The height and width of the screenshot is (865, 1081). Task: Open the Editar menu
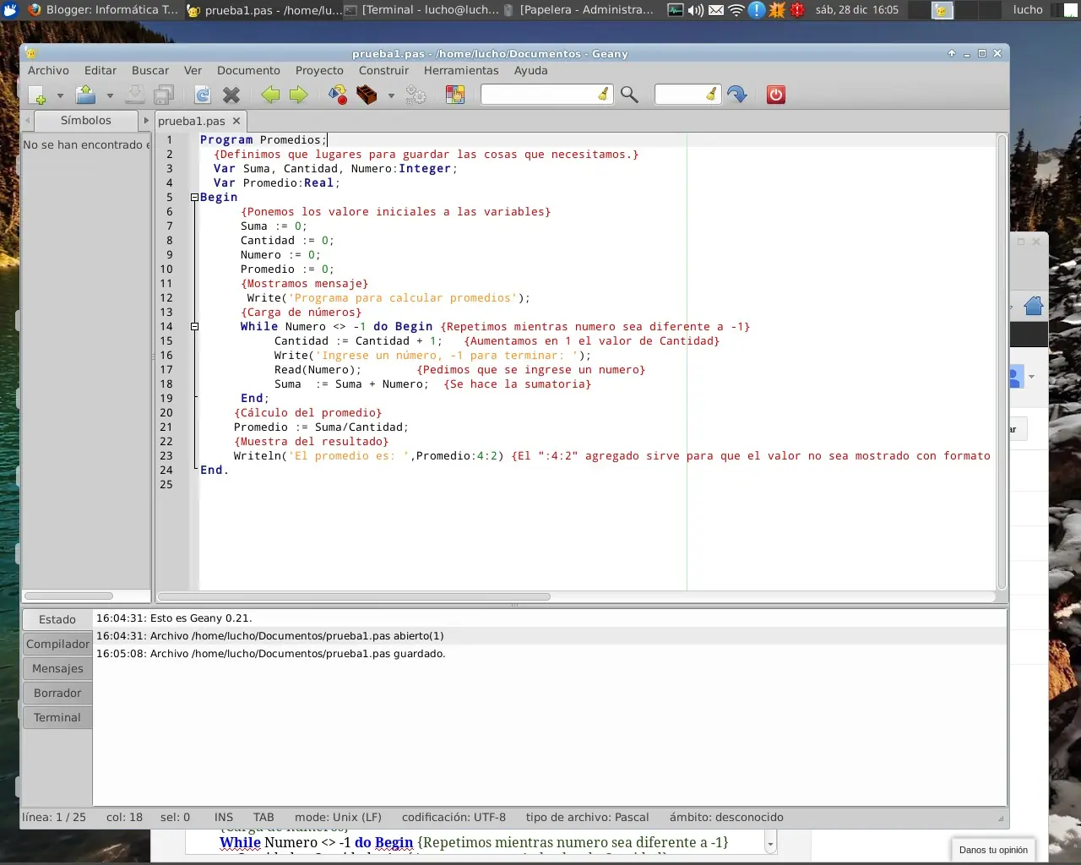coord(100,70)
